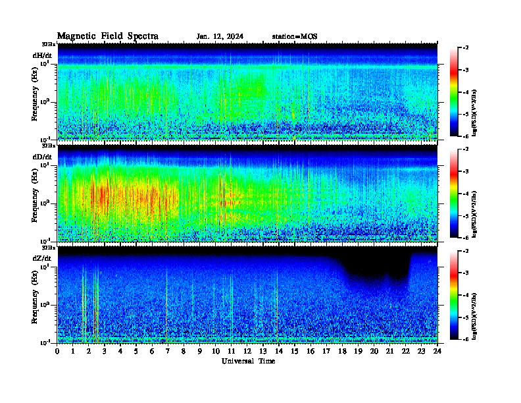This screenshot has height=403, width=521.
Task: Click the "Magnetic Field Spectra" title
Action: point(108,36)
